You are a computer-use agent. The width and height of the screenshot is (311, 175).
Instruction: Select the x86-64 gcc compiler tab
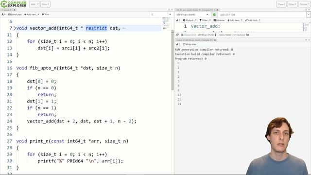(195, 10)
